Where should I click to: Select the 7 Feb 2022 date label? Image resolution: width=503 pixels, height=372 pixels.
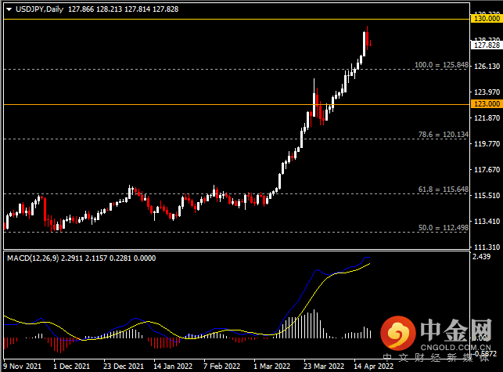click(x=221, y=367)
